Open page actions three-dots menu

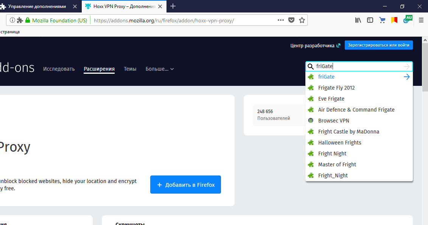tap(280, 20)
